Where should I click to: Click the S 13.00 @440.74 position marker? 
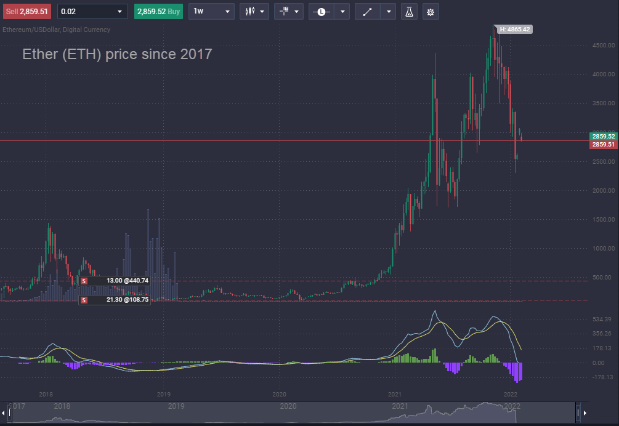[115, 281]
